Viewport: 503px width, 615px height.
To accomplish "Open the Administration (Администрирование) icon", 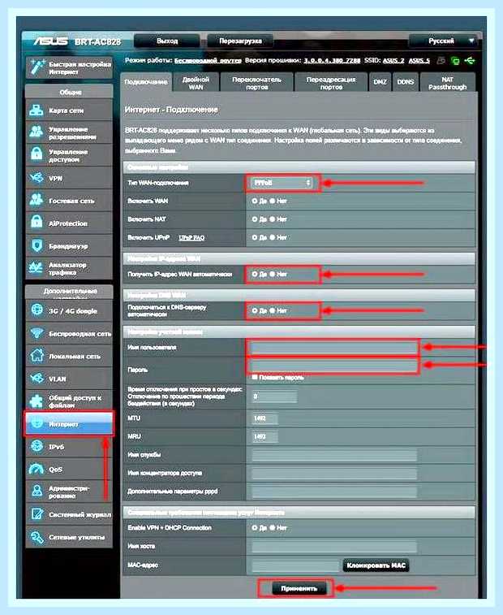I will click(x=37, y=492).
